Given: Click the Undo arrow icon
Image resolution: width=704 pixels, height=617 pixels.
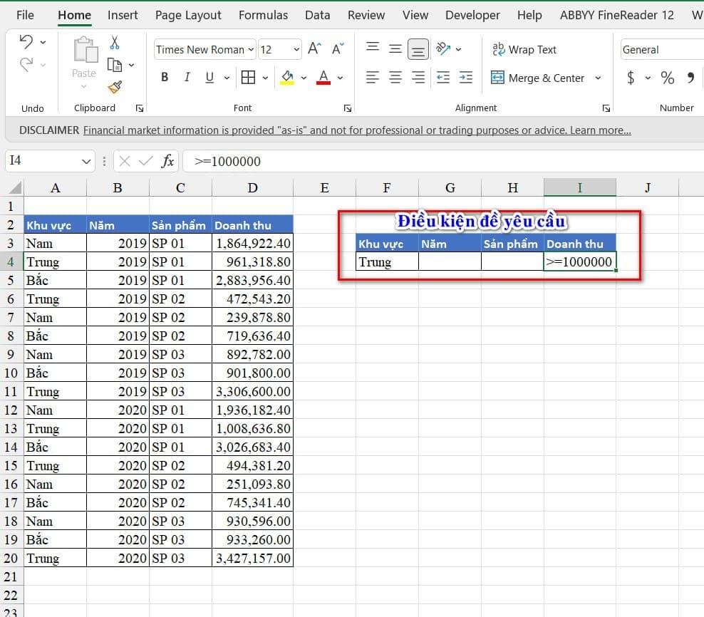Looking at the screenshot, I should click(26, 42).
